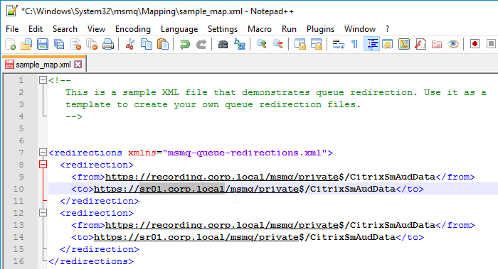This screenshot has height=269, width=498.
Task: Start macro recording with red dot icon
Action: (x=475, y=44)
